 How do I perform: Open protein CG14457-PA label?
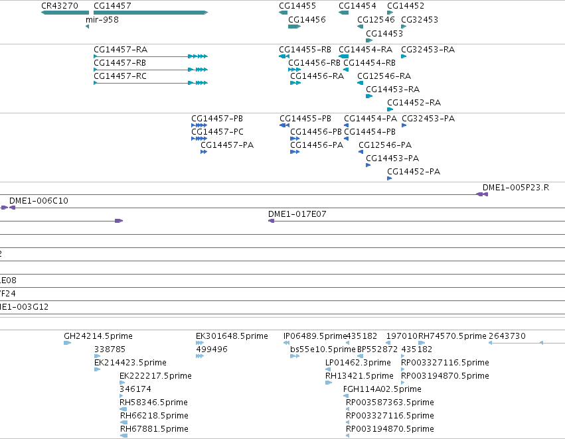point(227,145)
